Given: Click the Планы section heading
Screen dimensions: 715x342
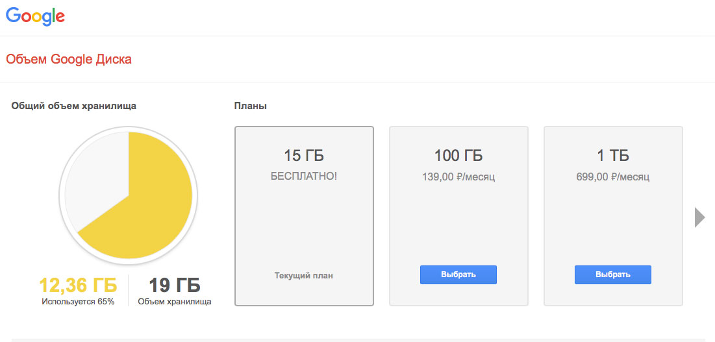Looking at the screenshot, I should [x=250, y=106].
